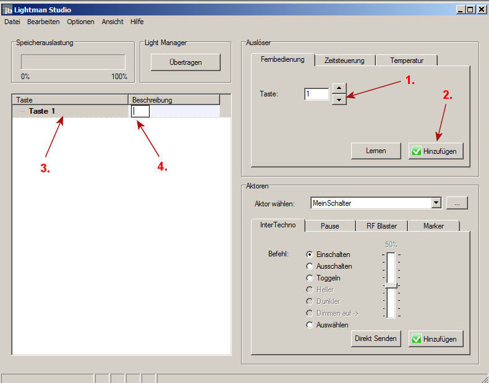Open the Temperatur tab
Viewport: 489px width, 383px height.
coord(406,61)
